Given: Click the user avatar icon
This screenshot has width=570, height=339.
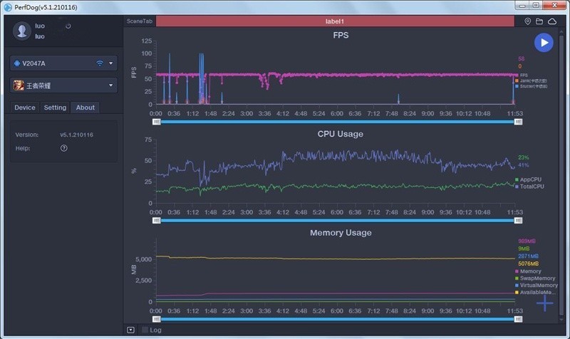Looking at the screenshot, I should tap(23, 31).
